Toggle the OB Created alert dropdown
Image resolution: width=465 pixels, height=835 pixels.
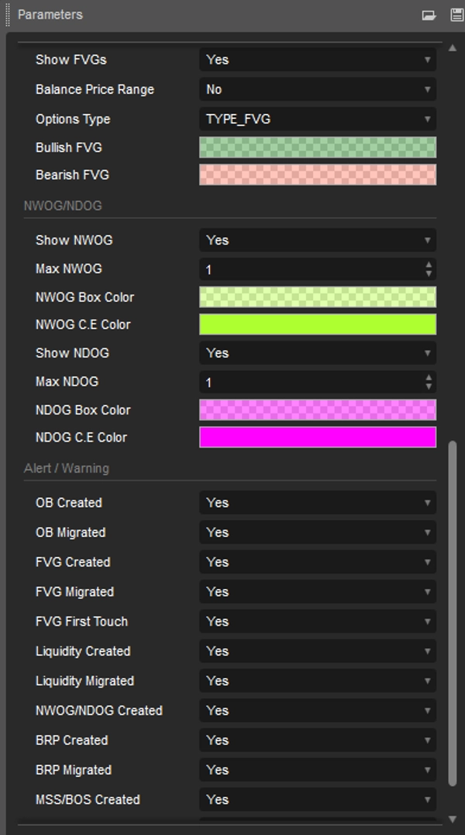pos(317,503)
